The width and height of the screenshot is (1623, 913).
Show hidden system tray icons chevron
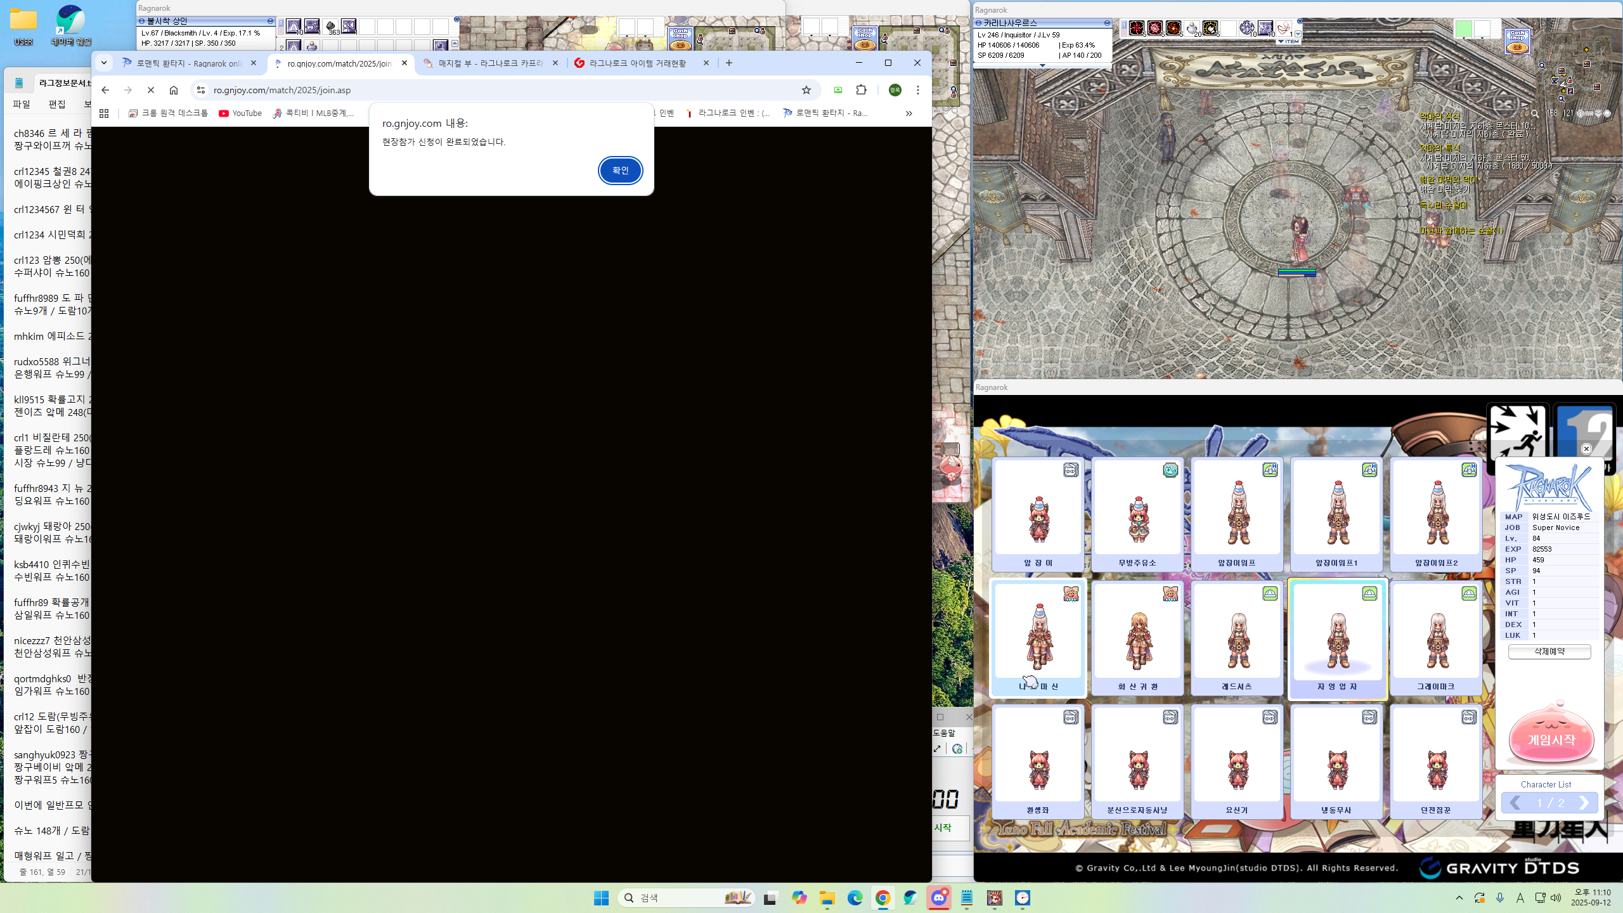pos(1459,898)
